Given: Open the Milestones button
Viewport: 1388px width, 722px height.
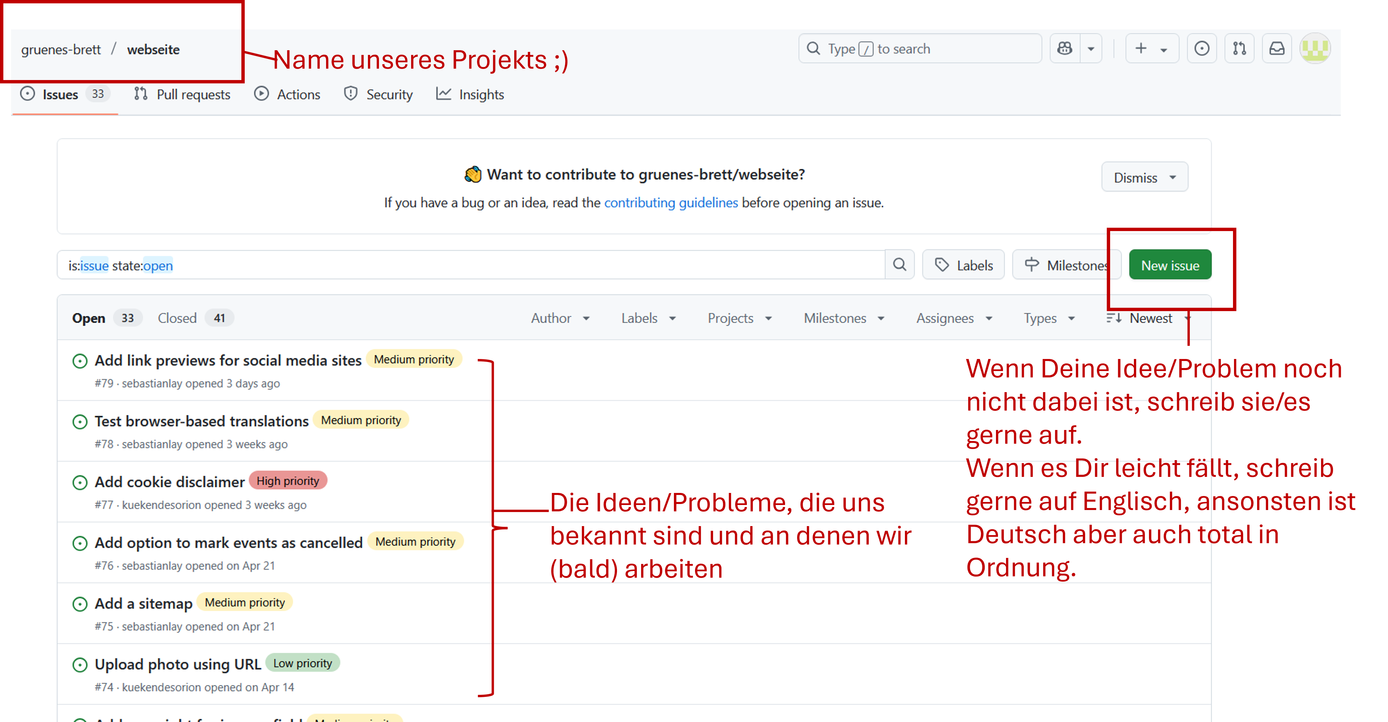Looking at the screenshot, I should (x=1066, y=265).
